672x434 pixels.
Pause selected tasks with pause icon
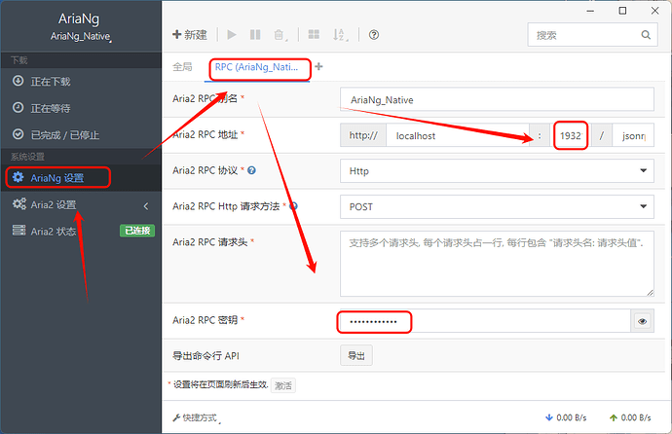255,35
